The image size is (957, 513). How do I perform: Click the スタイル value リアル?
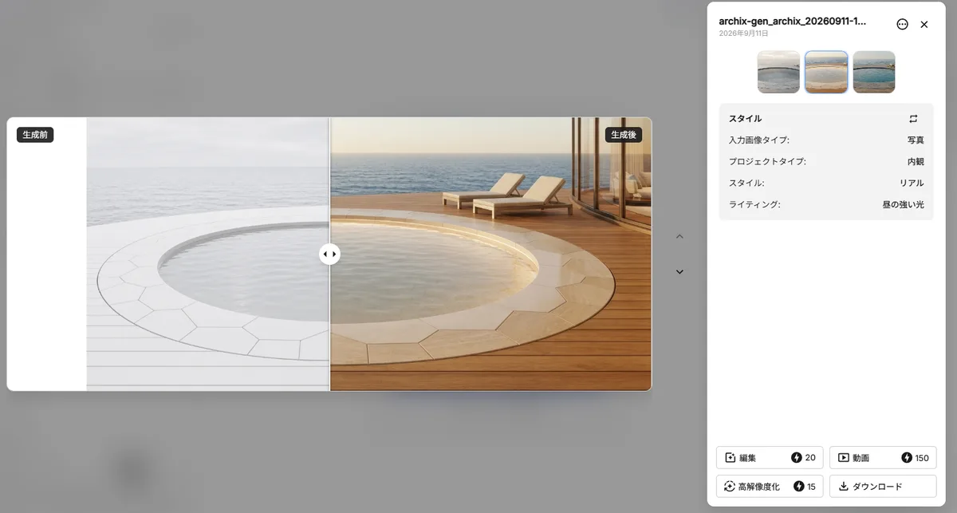point(912,183)
